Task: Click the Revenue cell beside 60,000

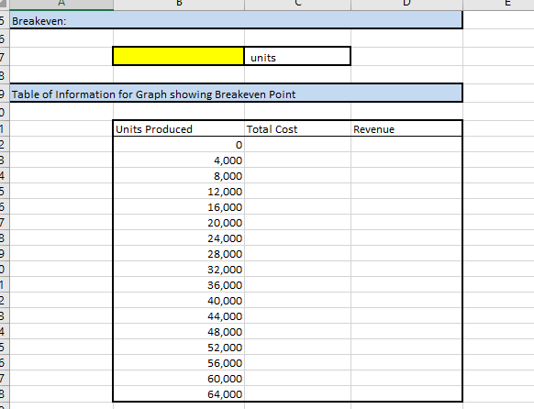Action: (406, 378)
